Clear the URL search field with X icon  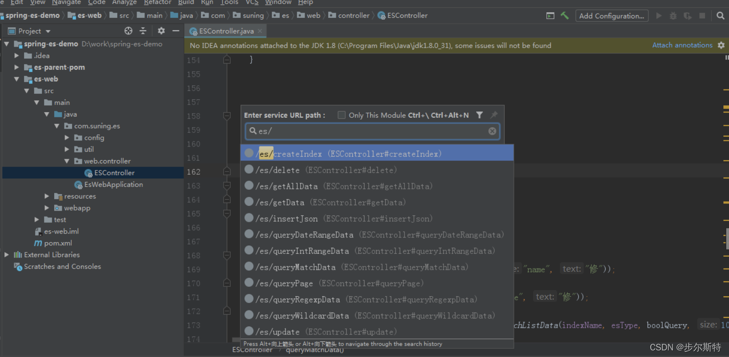(x=492, y=131)
